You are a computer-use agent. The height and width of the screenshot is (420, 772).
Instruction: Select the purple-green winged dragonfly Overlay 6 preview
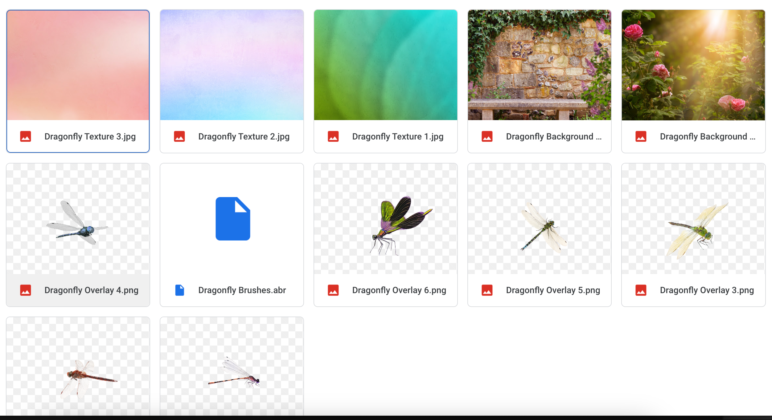coord(386,219)
